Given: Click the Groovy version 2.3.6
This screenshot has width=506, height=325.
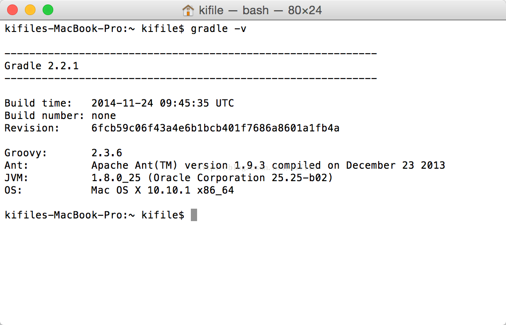Looking at the screenshot, I should pyautogui.click(x=107, y=153).
